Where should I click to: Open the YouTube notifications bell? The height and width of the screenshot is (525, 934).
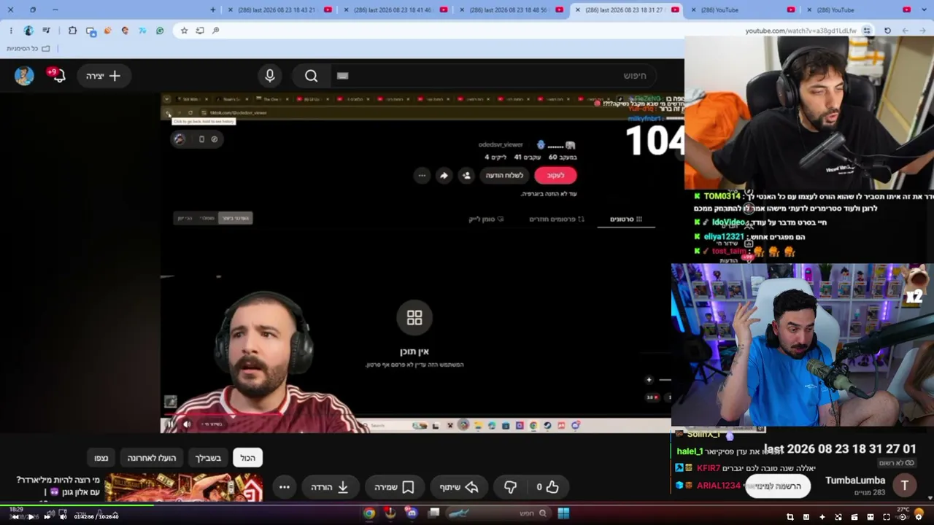60,76
